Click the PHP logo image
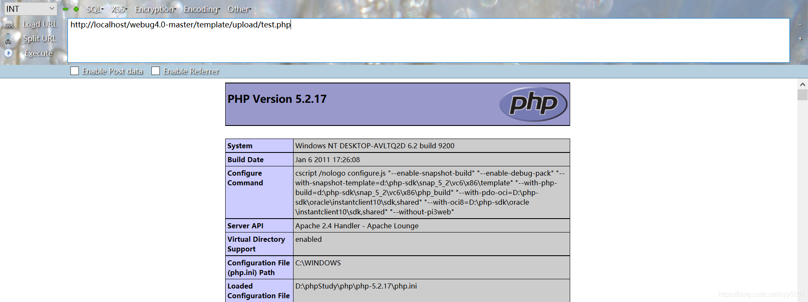 533,104
